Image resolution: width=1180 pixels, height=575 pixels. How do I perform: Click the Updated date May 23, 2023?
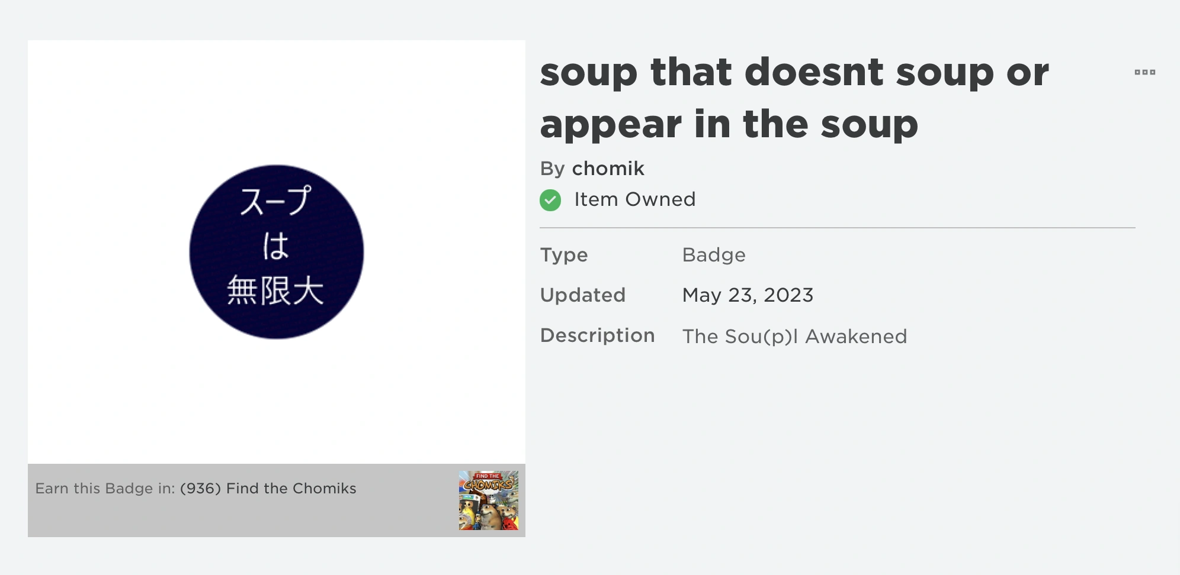point(748,295)
